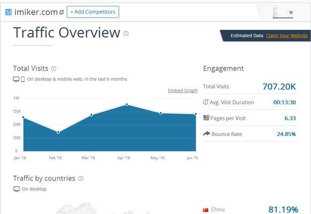Select the Mar '16 data point on graph

[92, 115]
